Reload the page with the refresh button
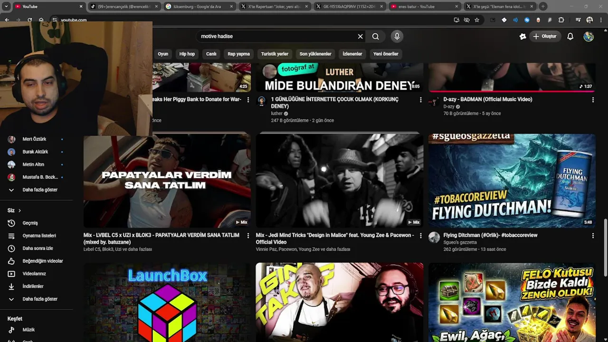608x342 pixels. tap(29, 20)
